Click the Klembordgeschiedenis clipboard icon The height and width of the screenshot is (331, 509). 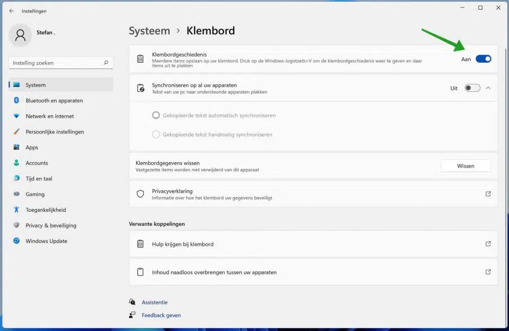(x=140, y=59)
